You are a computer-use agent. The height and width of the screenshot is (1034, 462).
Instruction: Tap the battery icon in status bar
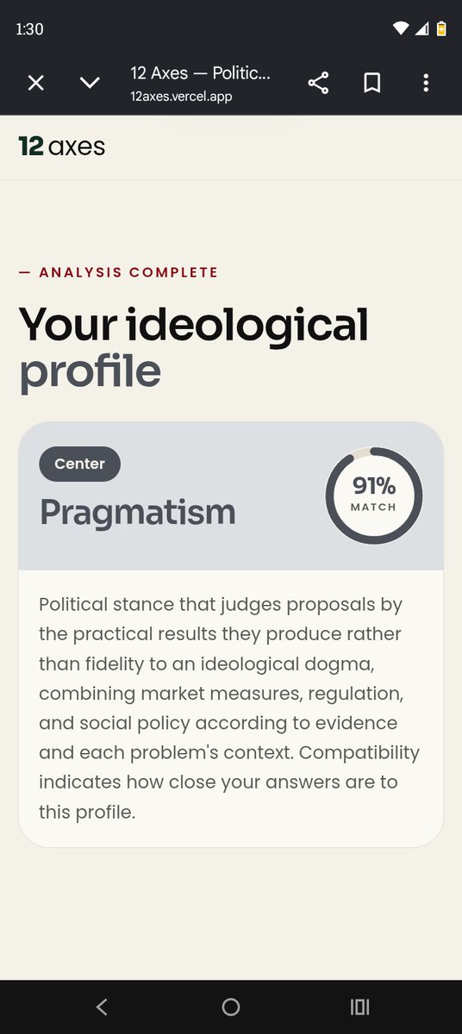click(442, 28)
